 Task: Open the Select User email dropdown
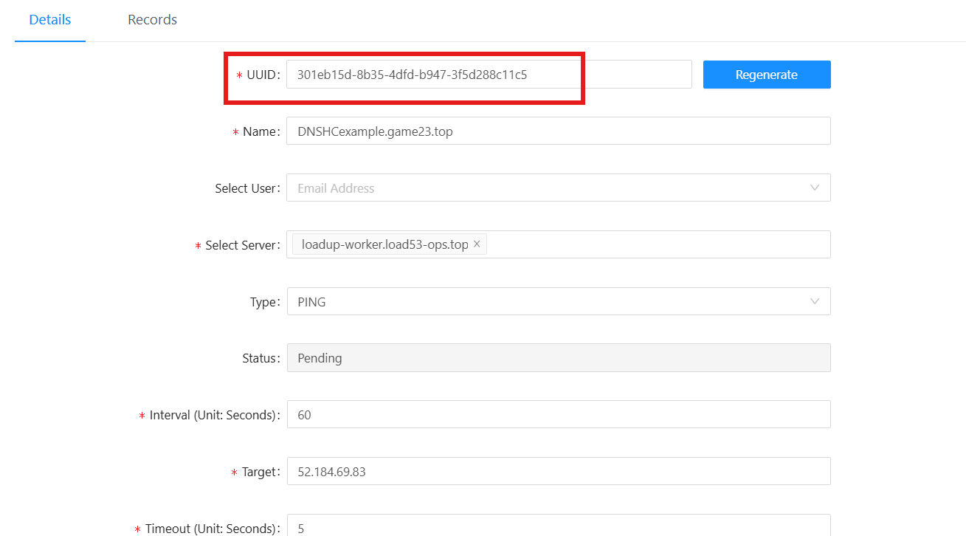546,188
